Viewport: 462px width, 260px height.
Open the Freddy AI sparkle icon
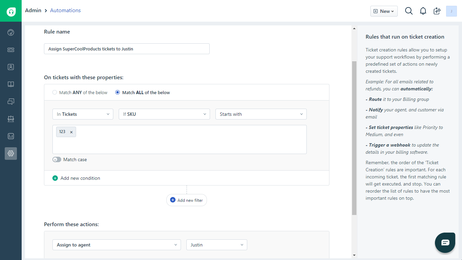(x=437, y=11)
